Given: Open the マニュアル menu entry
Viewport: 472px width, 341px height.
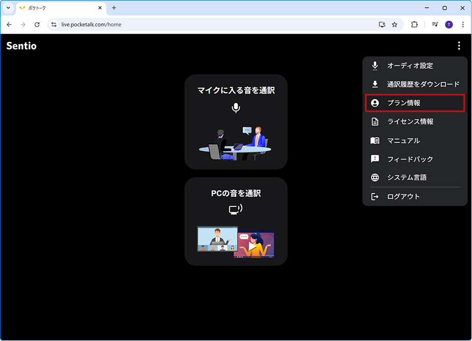Looking at the screenshot, I should 415,140.
